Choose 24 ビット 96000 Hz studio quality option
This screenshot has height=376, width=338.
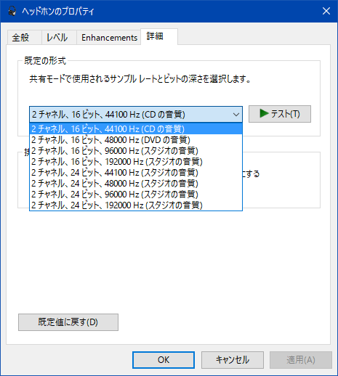pos(136,195)
